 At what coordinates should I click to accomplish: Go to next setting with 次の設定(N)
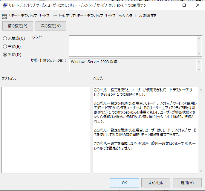click(x=51, y=26)
